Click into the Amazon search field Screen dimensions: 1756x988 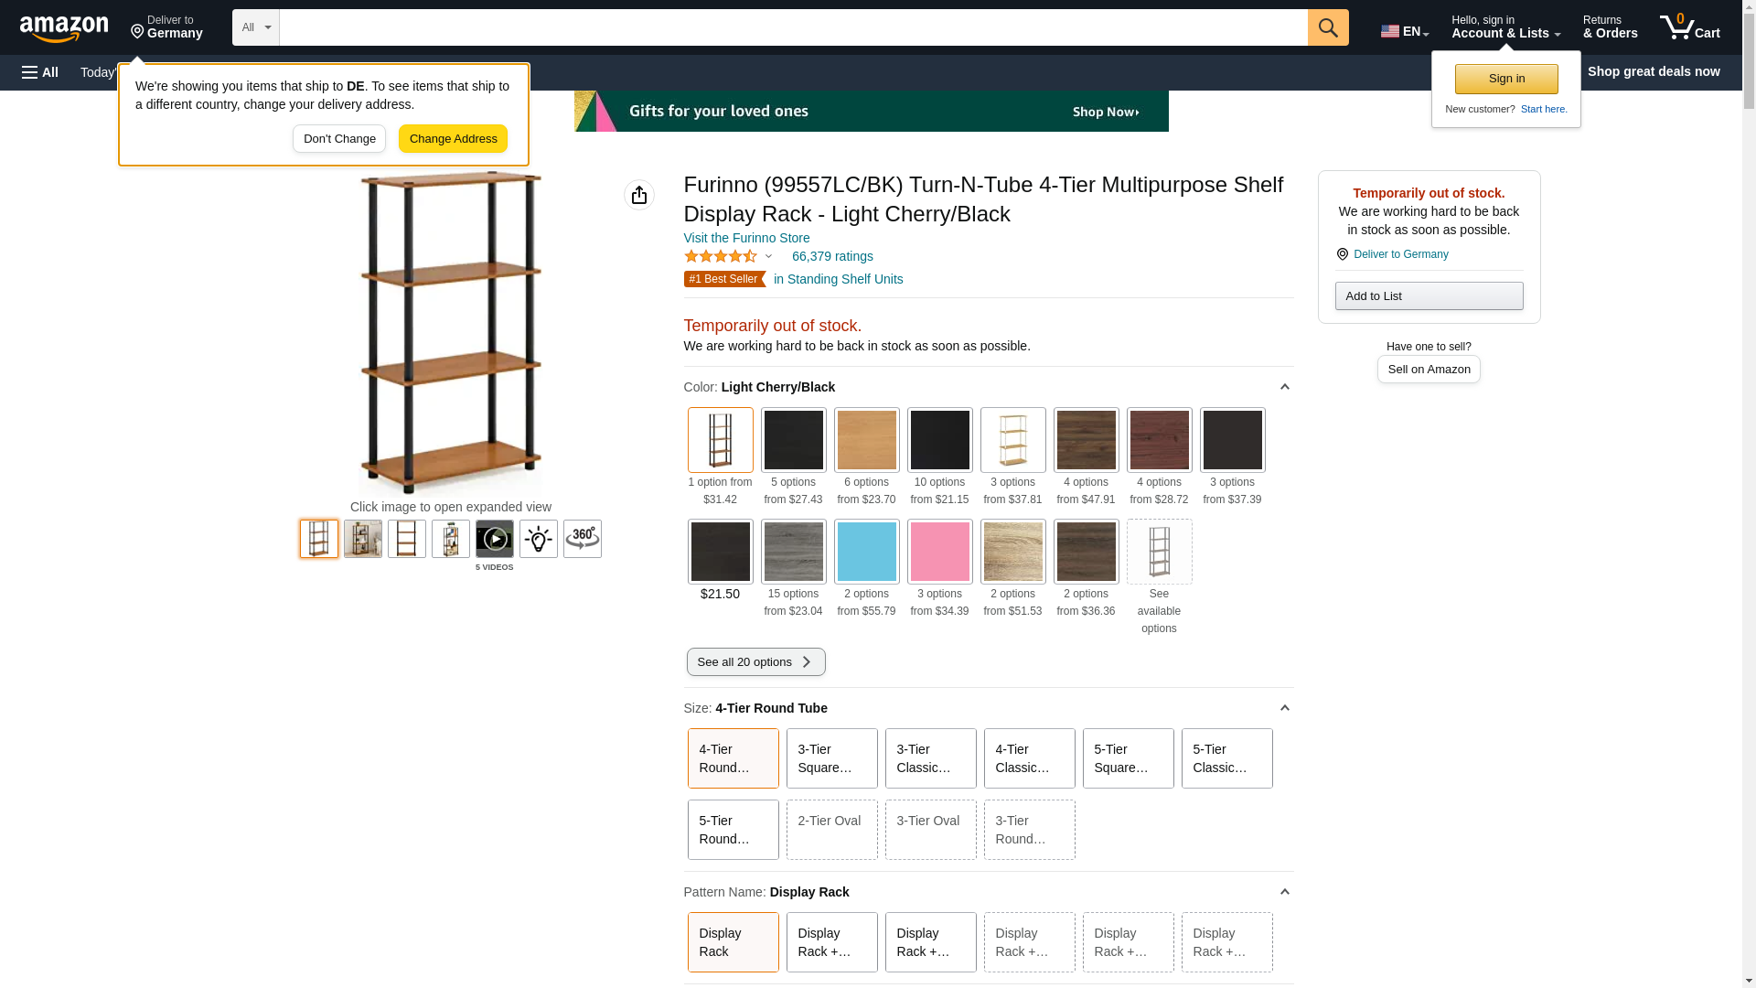click(x=792, y=27)
